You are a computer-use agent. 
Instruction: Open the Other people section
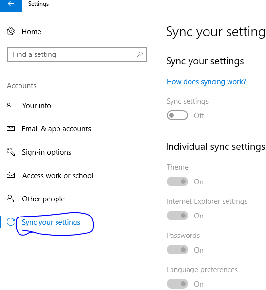tap(43, 199)
